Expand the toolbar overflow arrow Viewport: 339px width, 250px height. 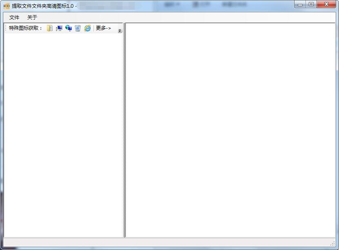[120, 31]
